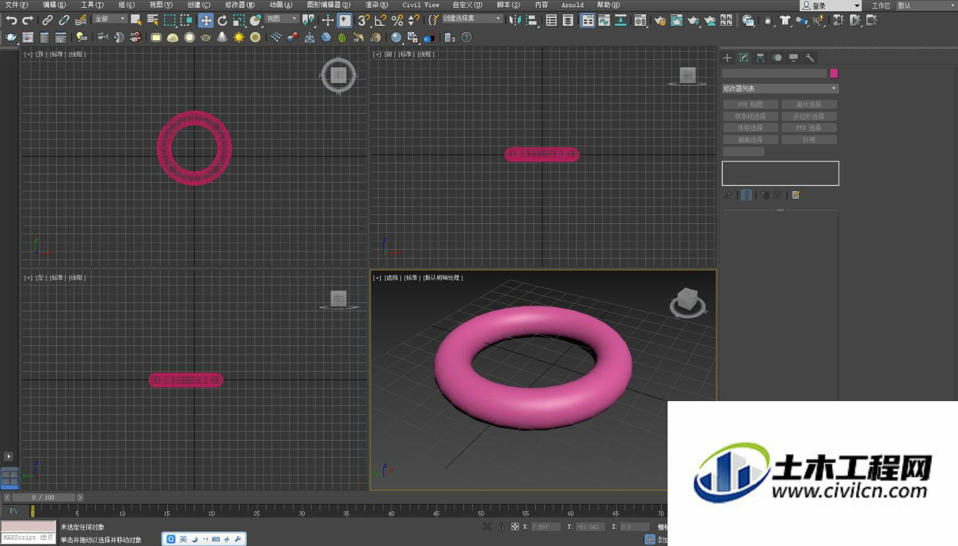Open the Layer Explorer stack icon
This screenshot has width=958, height=546.
(x=568, y=20)
